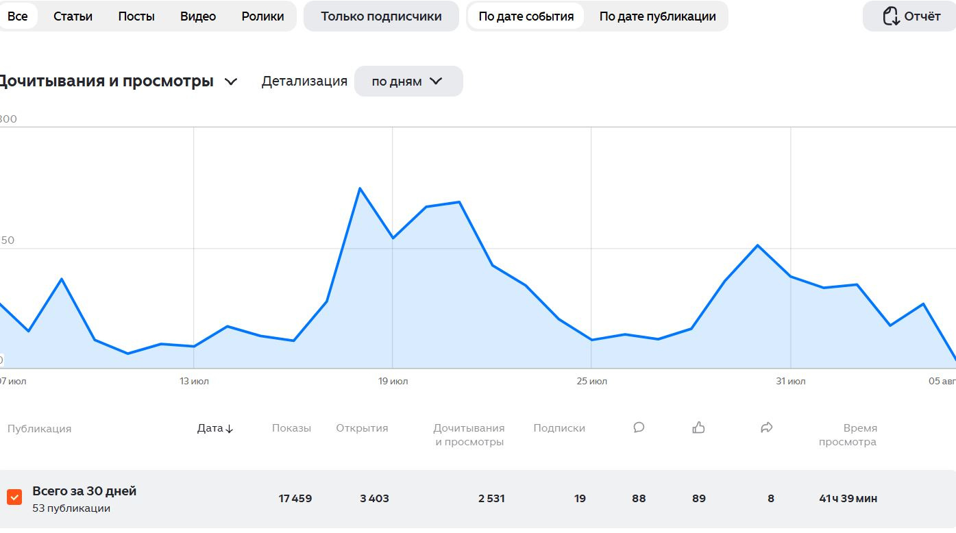Click the "Детализация" label

[304, 81]
